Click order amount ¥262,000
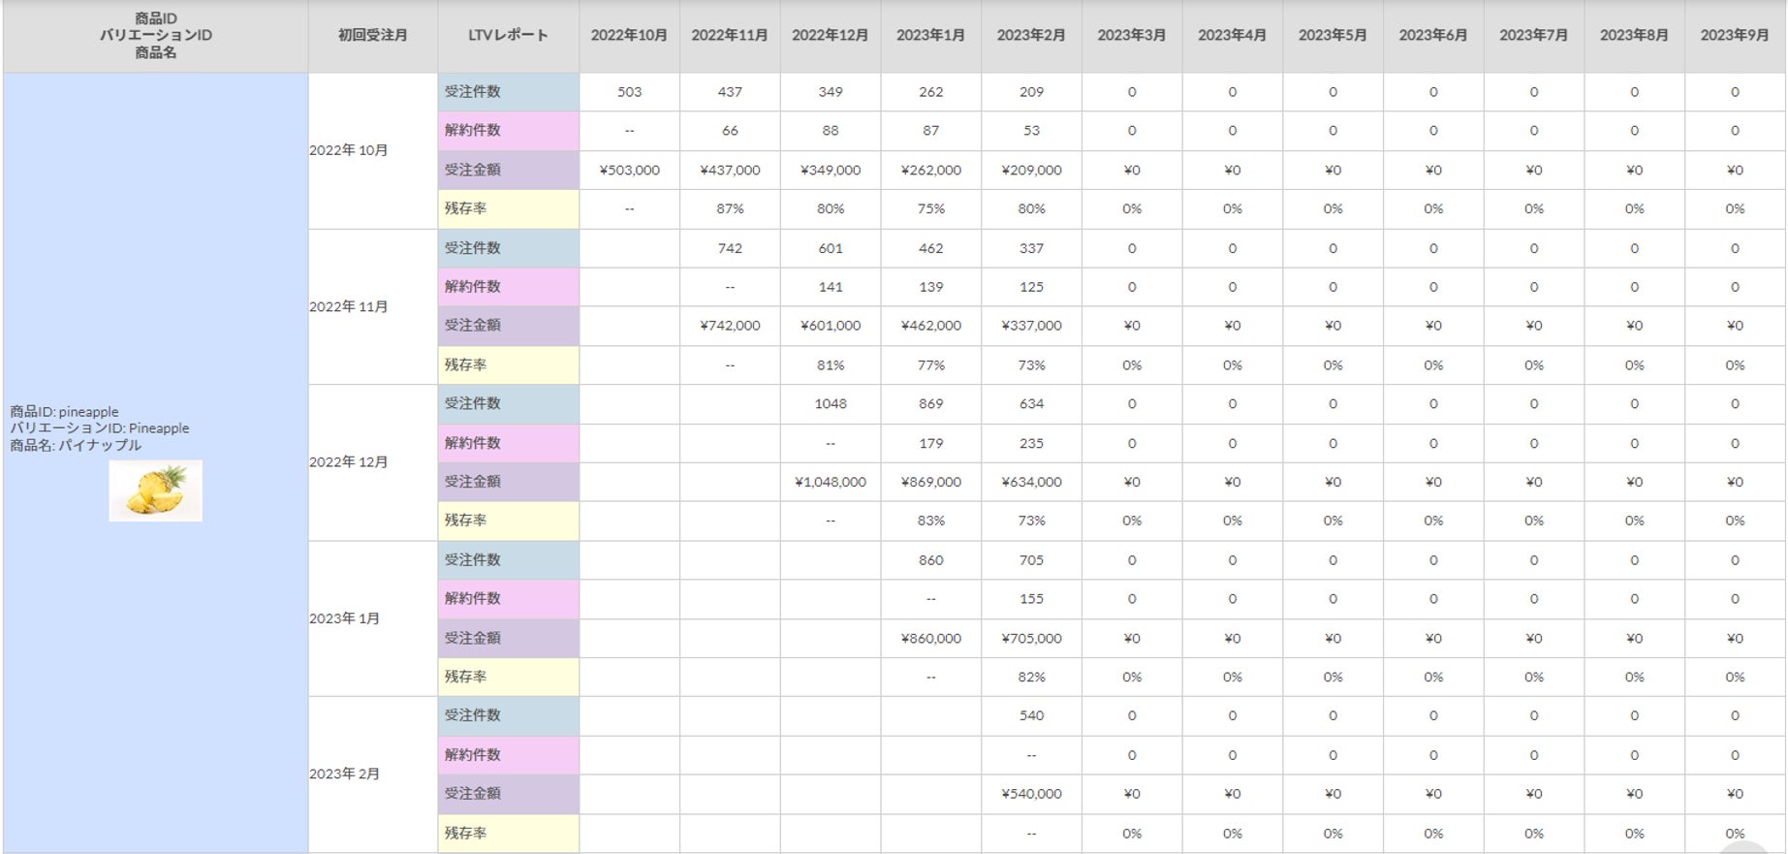 [x=931, y=171]
